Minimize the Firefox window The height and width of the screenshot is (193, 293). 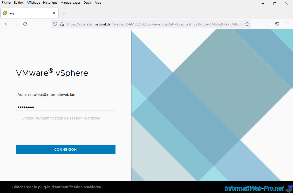click(x=263, y=4)
